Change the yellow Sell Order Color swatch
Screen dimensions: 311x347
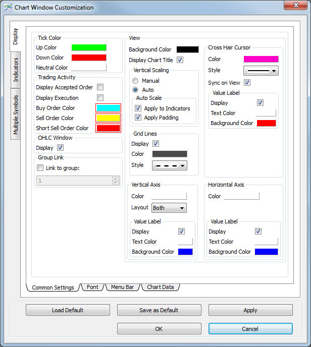point(108,118)
